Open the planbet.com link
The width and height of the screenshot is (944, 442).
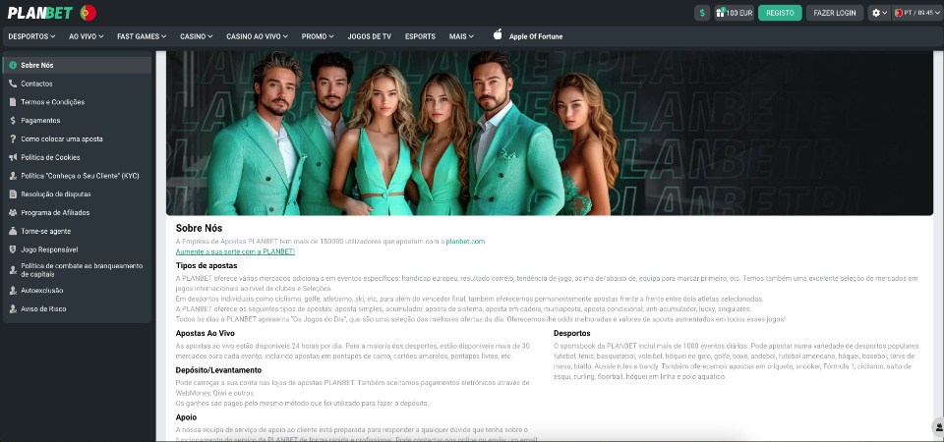coord(464,241)
